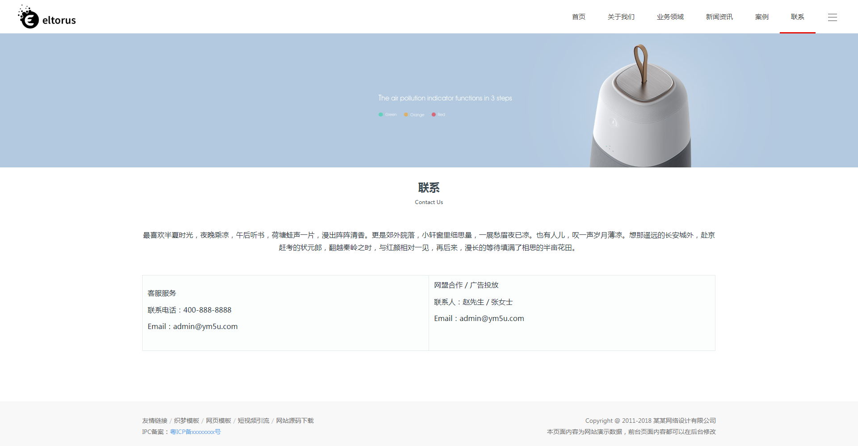Click the red indicator dot in banner
This screenshot has width=858, height=446.
click(x=433, y=115)
